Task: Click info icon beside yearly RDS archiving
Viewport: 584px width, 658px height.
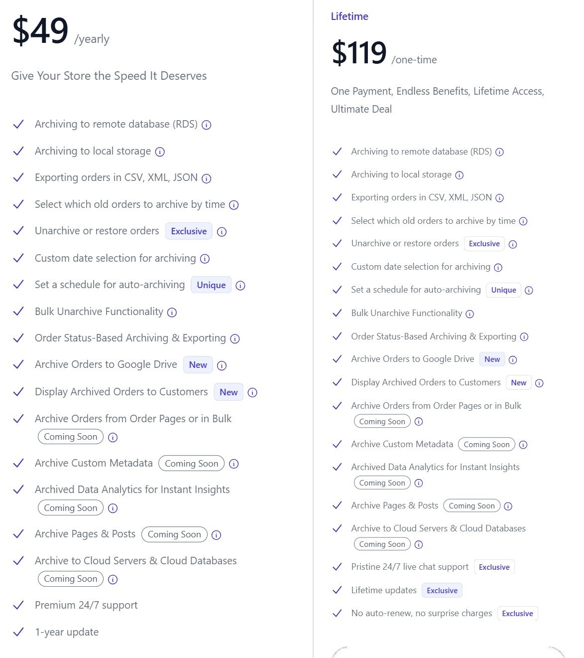Action: 207,125
